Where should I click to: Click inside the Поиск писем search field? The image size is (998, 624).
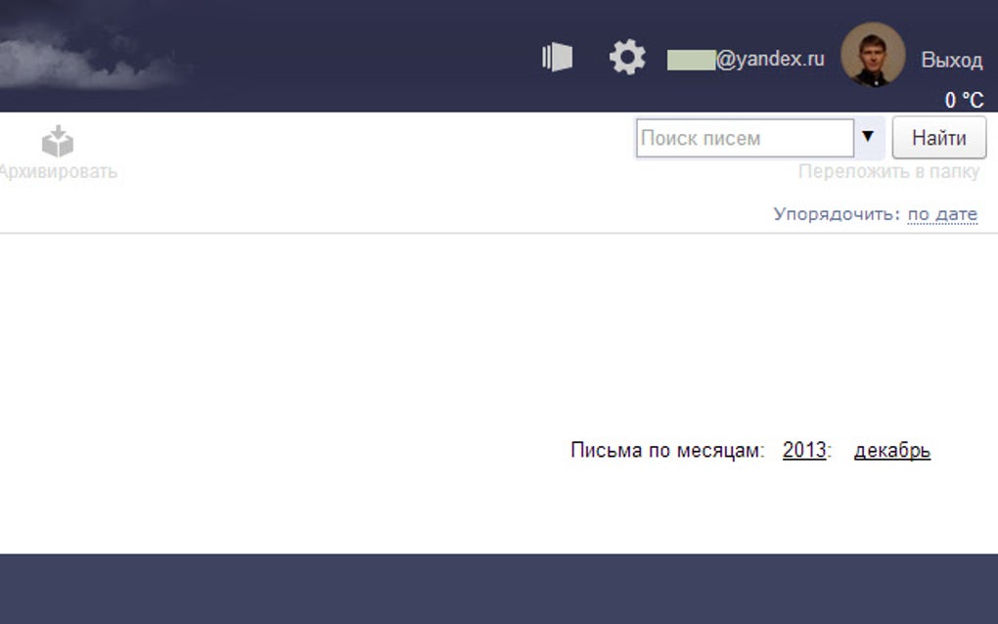(744, 137)
